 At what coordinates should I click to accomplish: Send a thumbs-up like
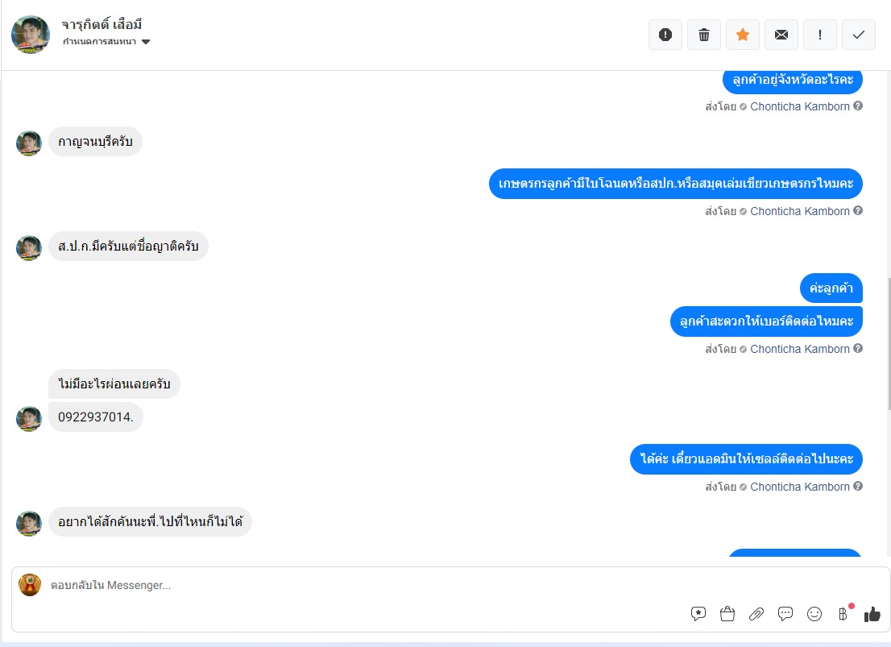pyautogui.click(x=872, y=614)
